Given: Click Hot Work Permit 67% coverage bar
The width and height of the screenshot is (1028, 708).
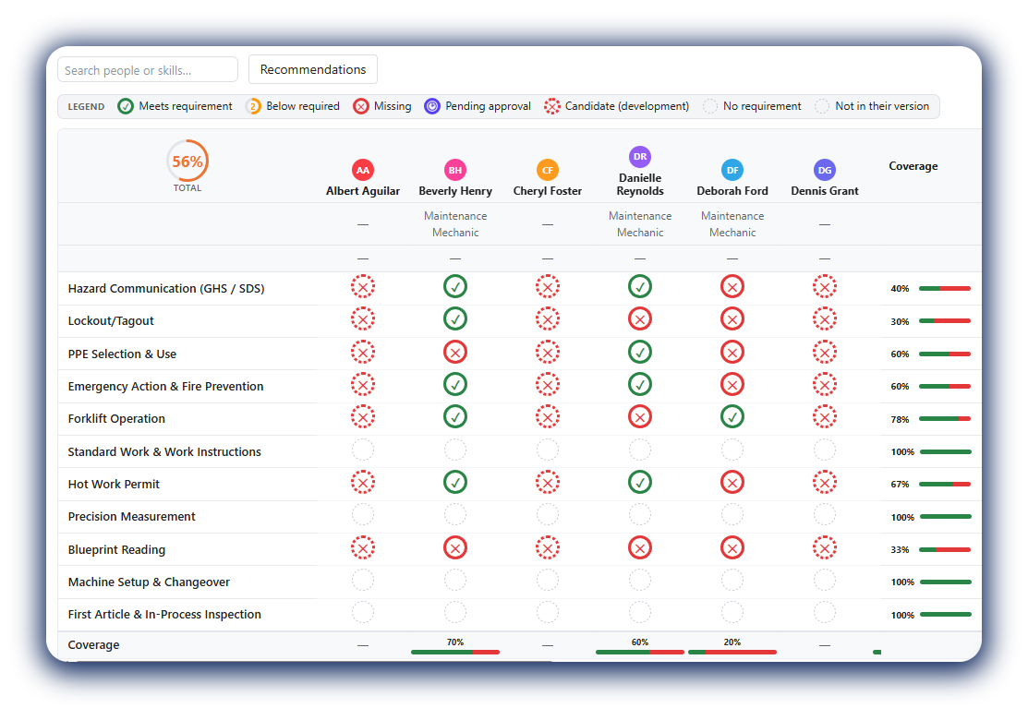Looking at the screenshot, I should pyautogui.click(x=945, y=484).
